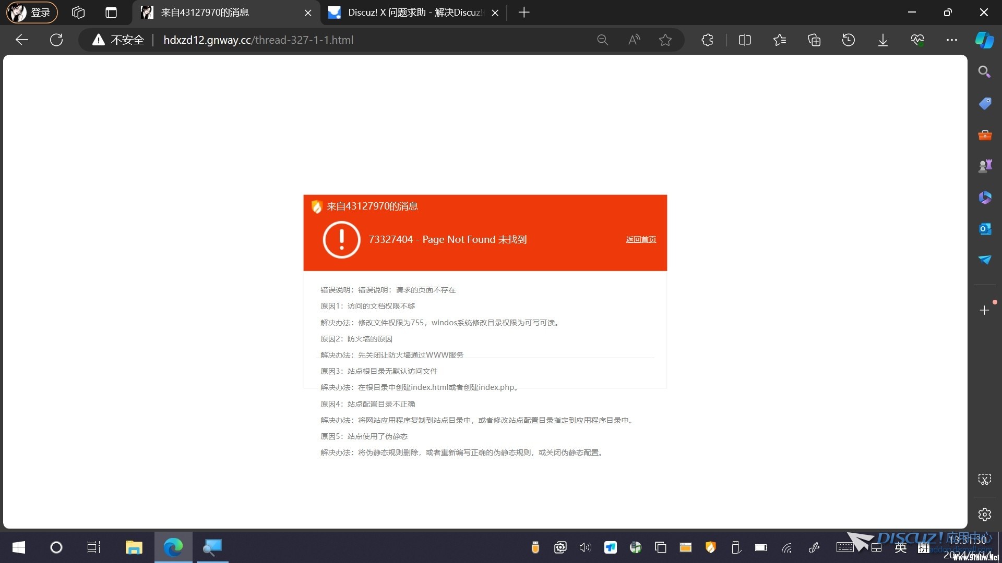1002x563 pixels.
Task: Click the 登录 profile button
Action: pos(31,13)
